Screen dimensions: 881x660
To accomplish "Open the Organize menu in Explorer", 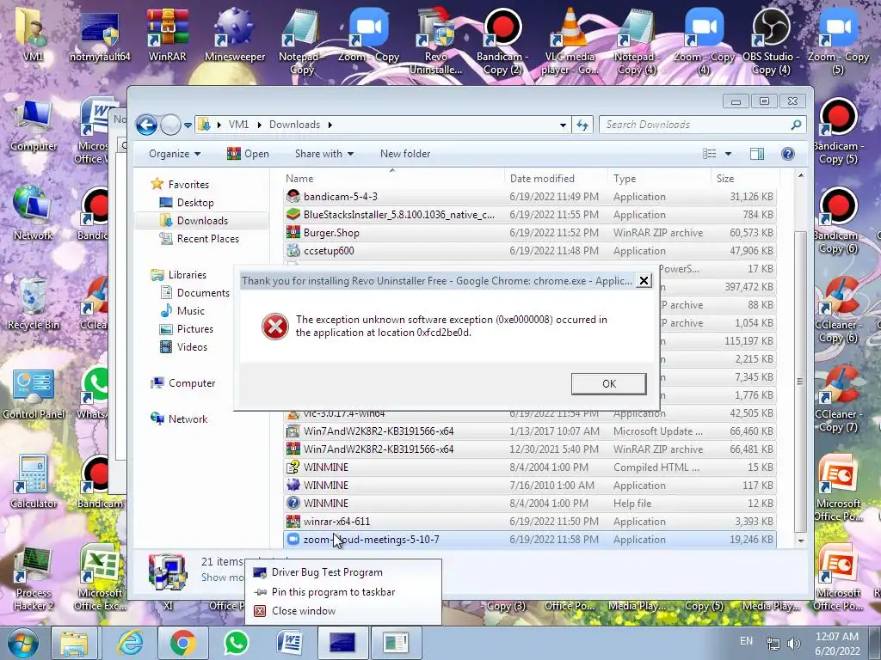I will pyautogui.click(x=174, y=154).
